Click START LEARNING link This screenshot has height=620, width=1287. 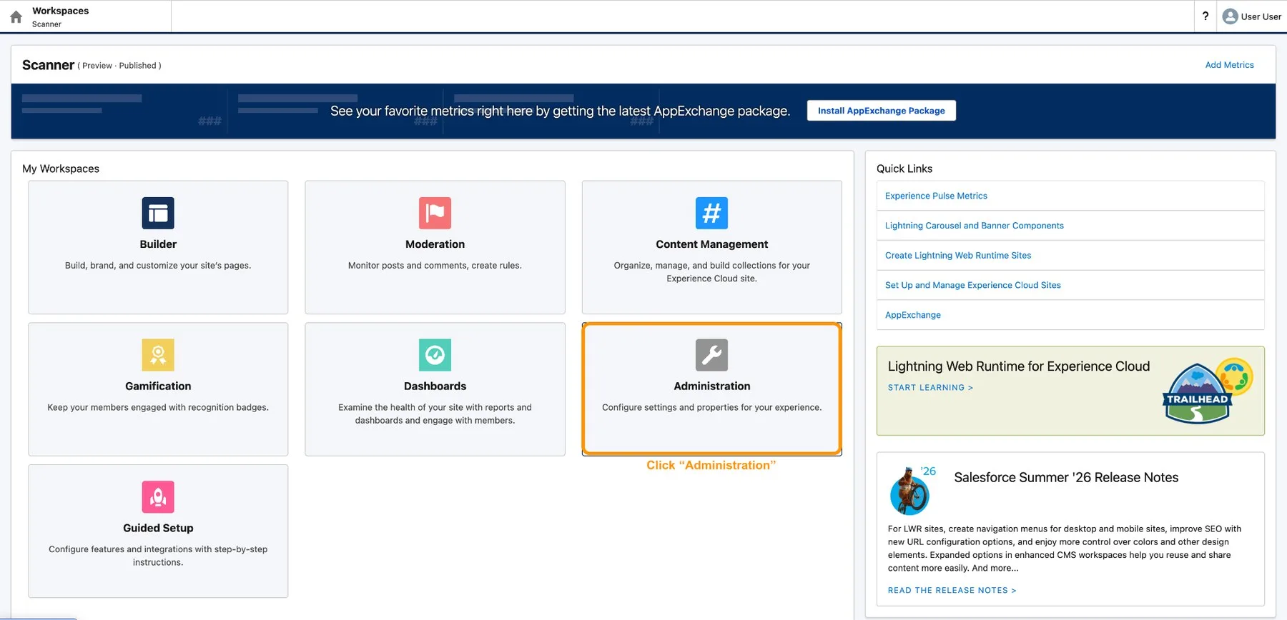click(x=930, y=388)
